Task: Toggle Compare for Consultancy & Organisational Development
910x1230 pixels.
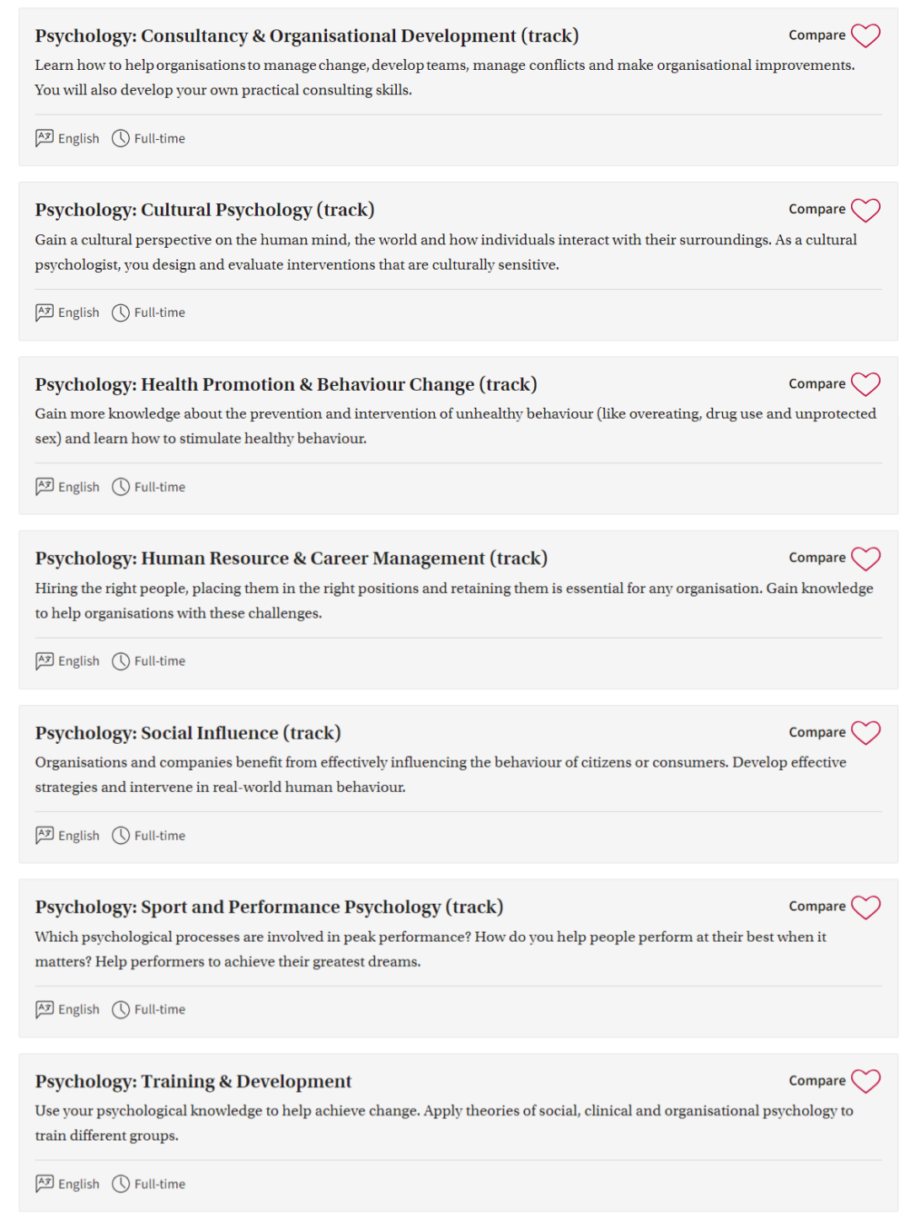Action: click(x=816, y=35)
